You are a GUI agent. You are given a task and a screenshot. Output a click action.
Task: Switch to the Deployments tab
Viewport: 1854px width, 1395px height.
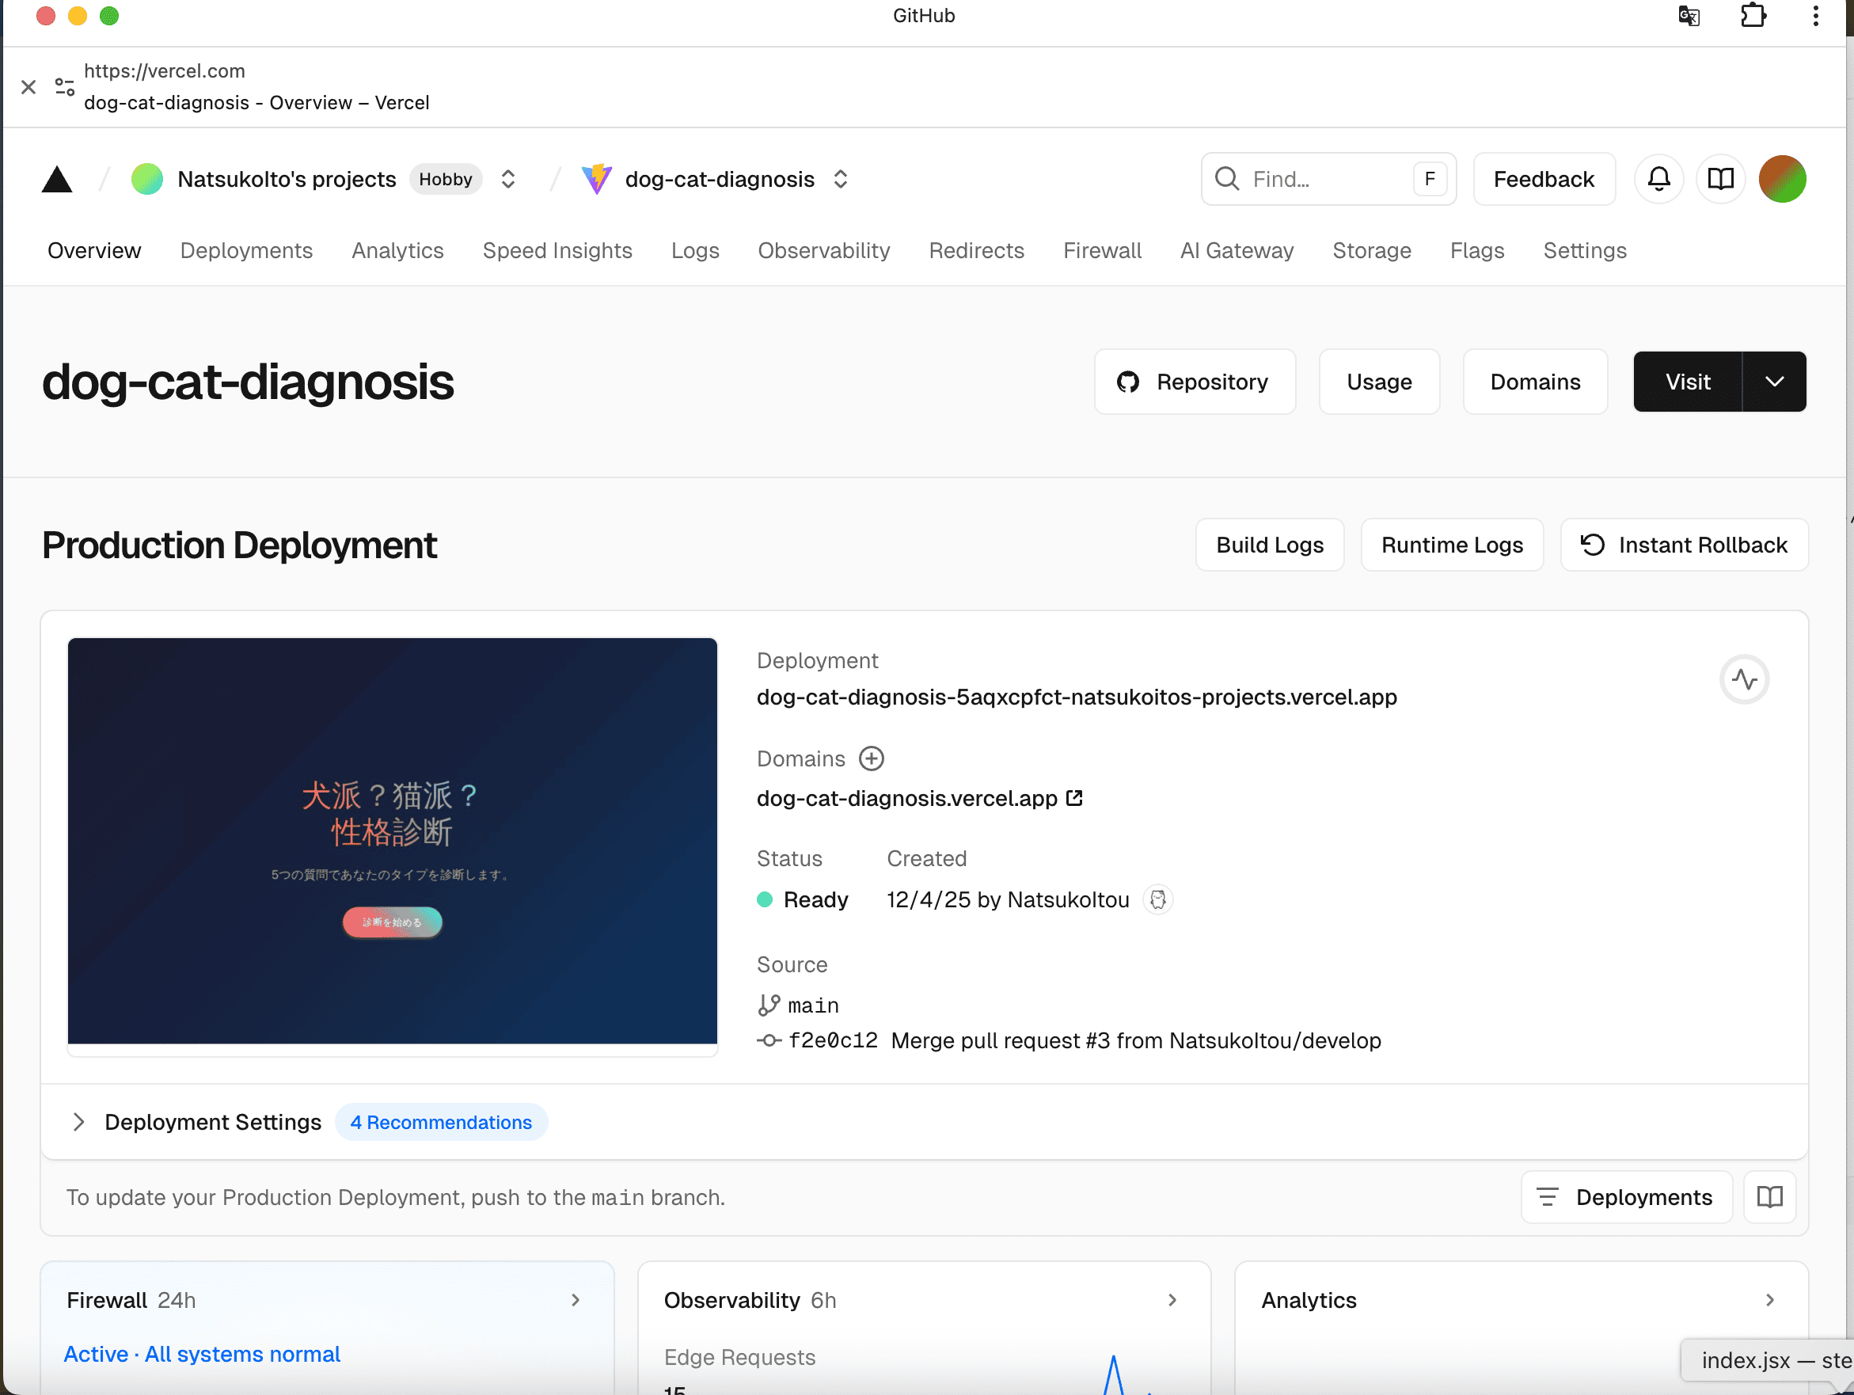coord(245,251)
